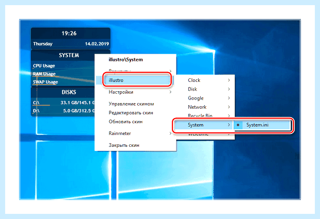
Task: Click the 14.02.2019 date text
Action: 97,44
